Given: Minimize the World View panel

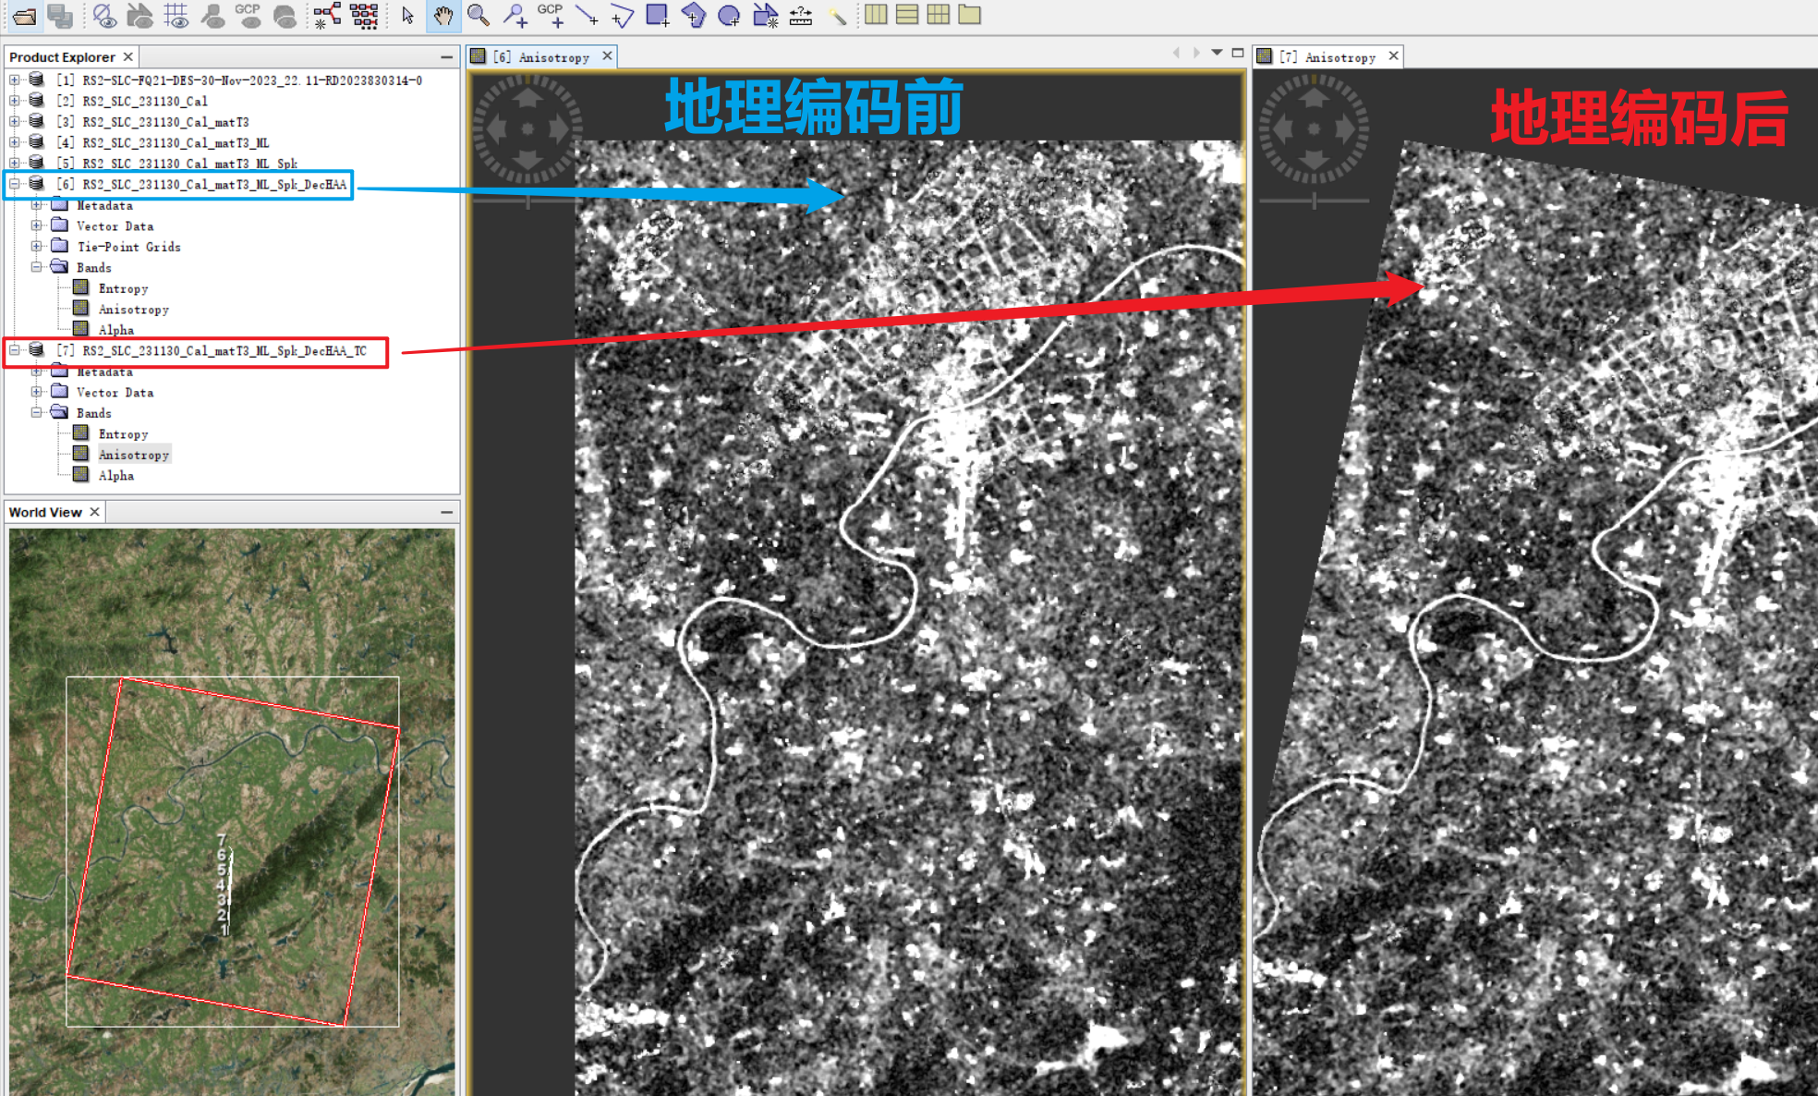Looking at the screenshot, I should (447, 512).
